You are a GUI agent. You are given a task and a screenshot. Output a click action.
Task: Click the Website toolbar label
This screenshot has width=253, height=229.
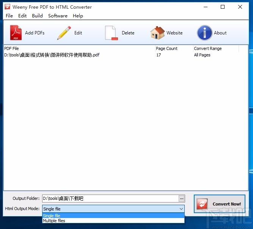click(174, 33)
